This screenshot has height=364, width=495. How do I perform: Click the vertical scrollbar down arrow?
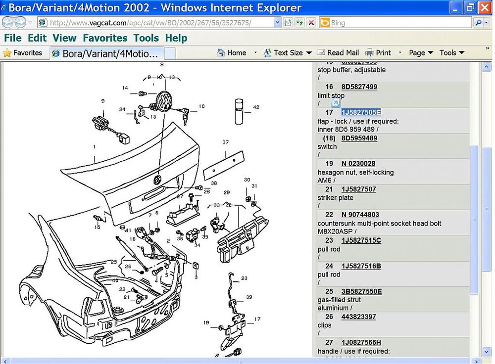[486, 352]
